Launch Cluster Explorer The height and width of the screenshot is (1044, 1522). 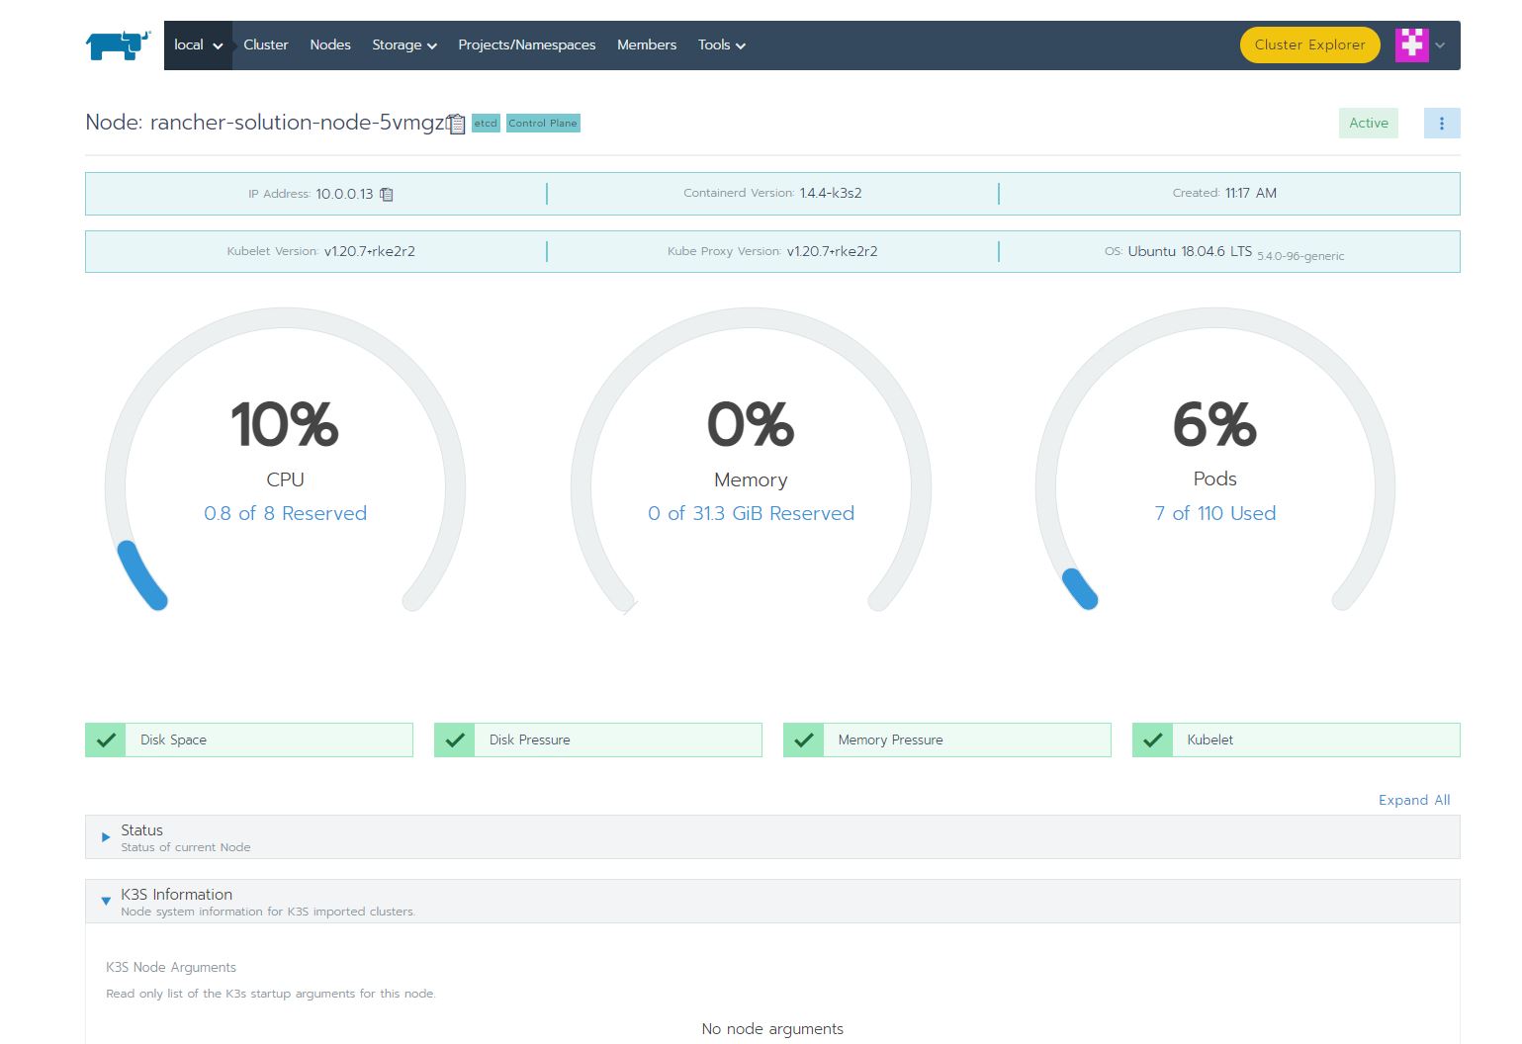1308,45
